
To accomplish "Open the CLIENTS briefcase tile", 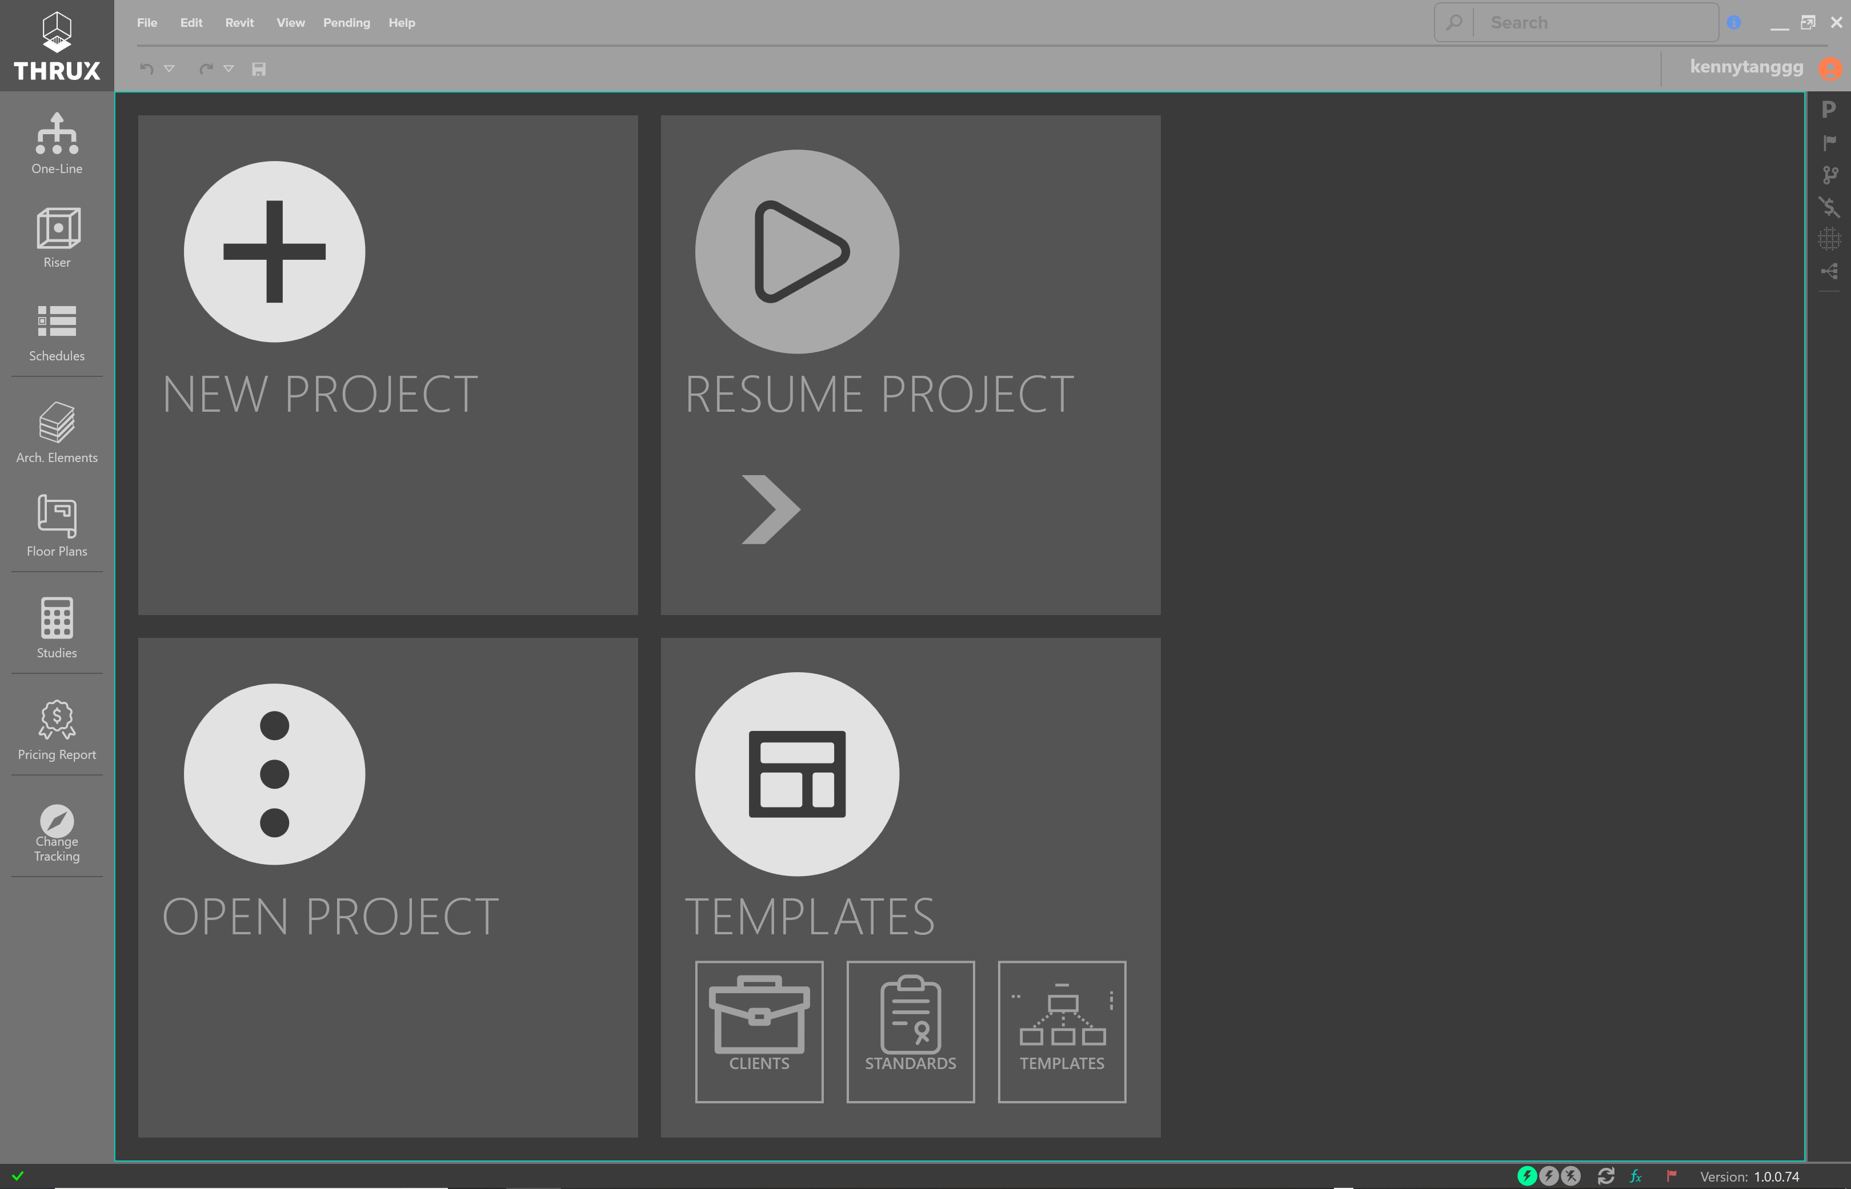I will [x=759, y=1031].
